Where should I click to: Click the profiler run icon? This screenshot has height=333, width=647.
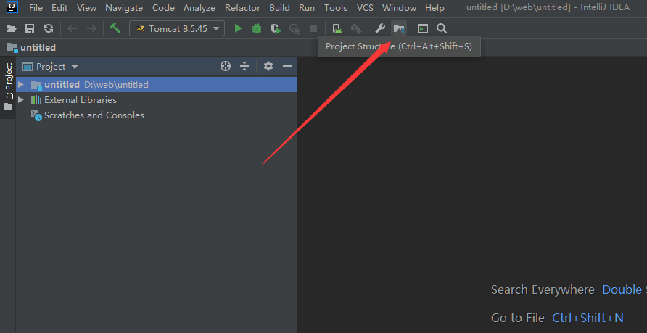[x=294, y=28]
